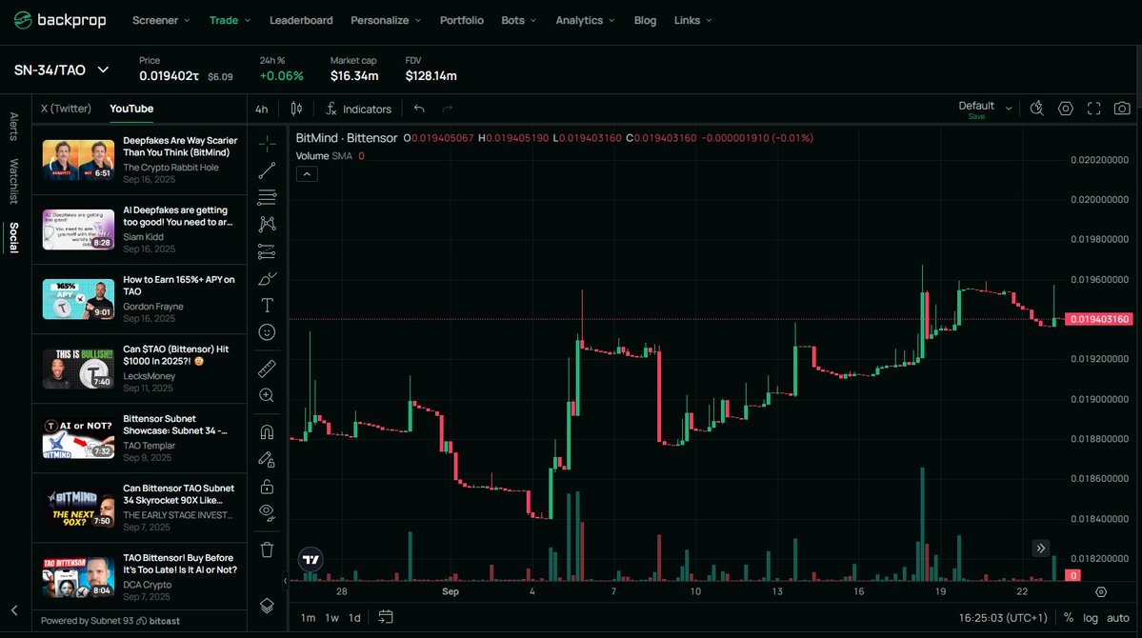Open the Default layout save dropdown

pos(985,109)
